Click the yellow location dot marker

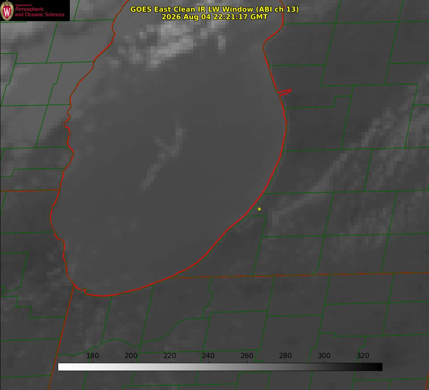pyautogui.click(x=259, y=209)
